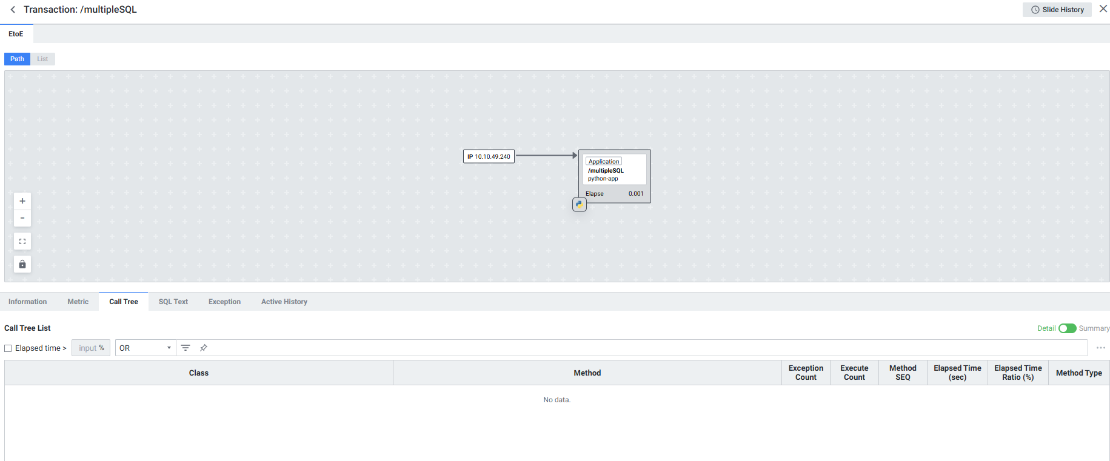Sort by Elapsed Time (sec) column header
This screenshot has width=1110, height=461.
click(957, 373)
